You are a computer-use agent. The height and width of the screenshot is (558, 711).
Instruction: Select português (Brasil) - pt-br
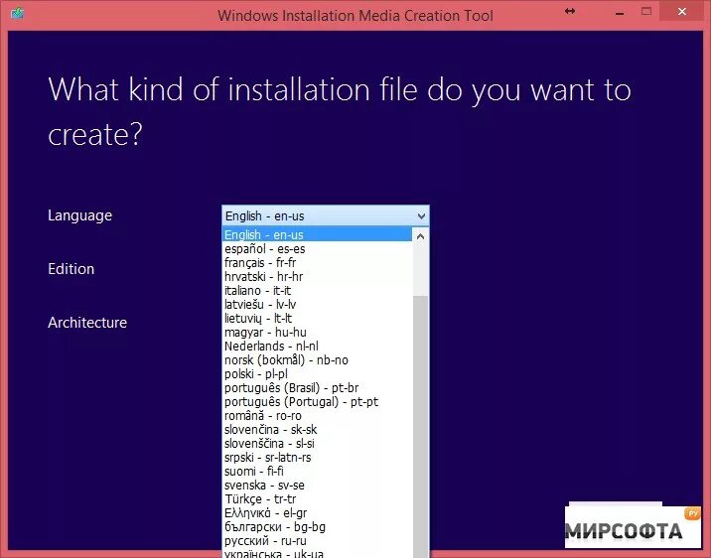318,387
